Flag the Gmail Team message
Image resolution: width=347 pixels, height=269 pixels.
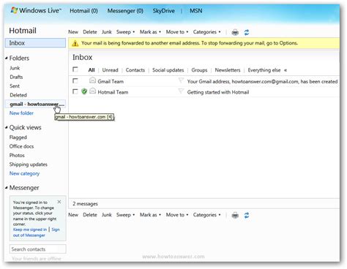181,80
